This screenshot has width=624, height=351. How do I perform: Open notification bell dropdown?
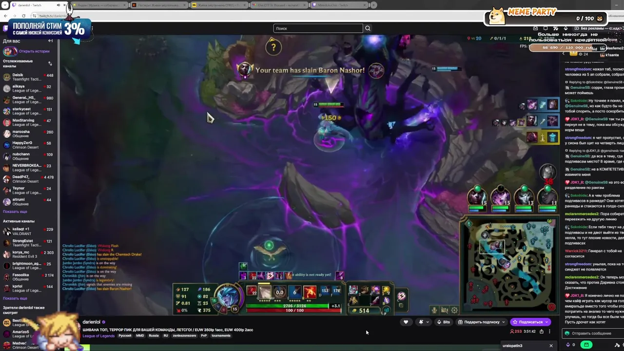pyautogui.click(x=423, y=322)
